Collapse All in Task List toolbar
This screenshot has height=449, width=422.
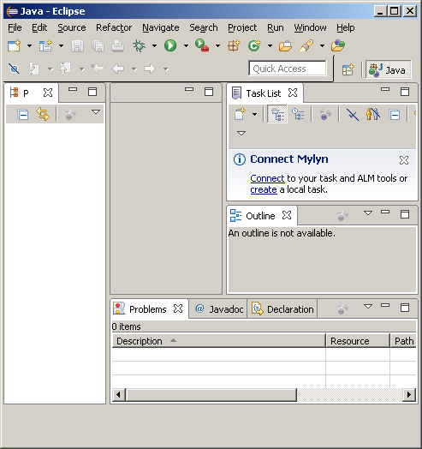pos(394,115)
